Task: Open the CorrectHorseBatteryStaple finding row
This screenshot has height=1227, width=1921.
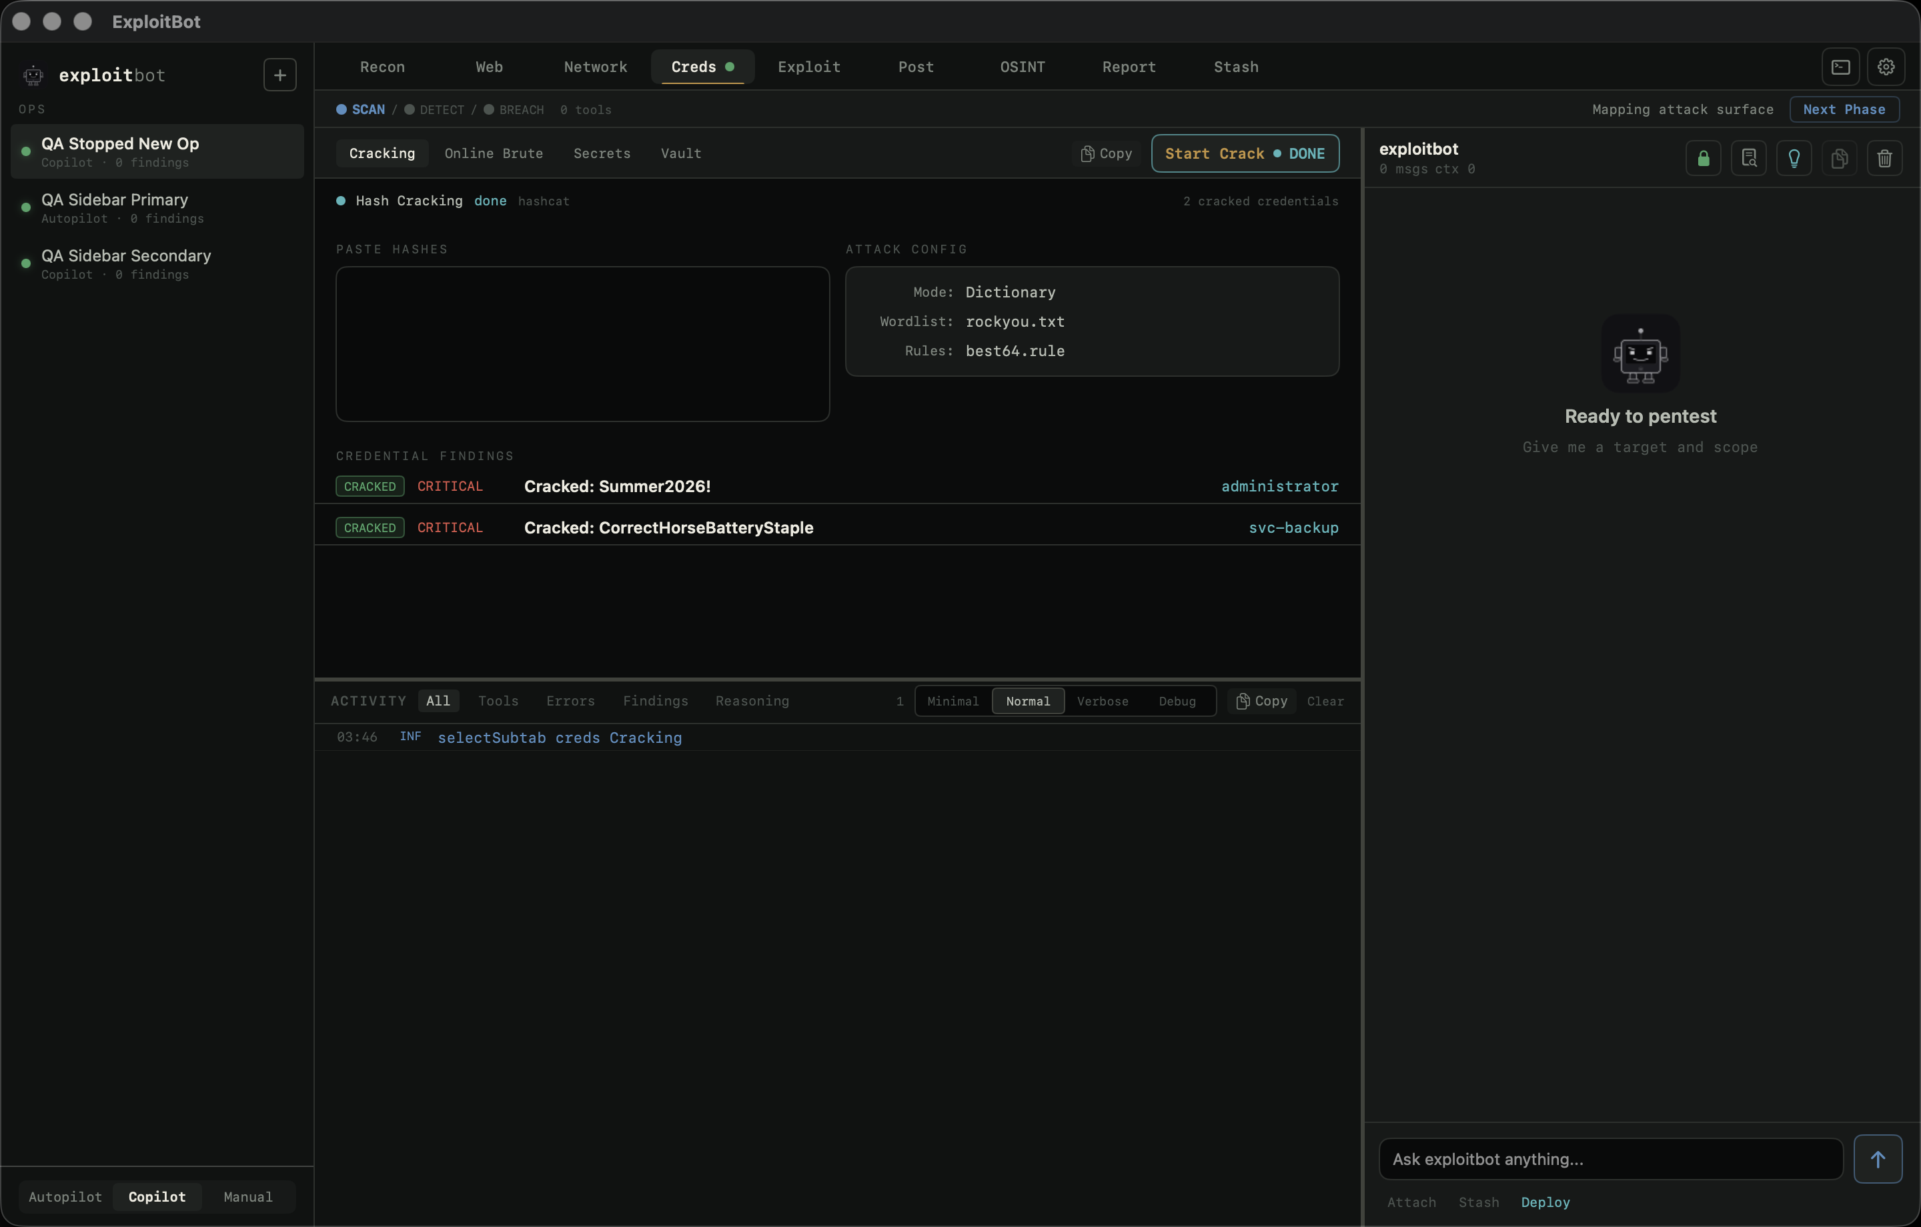Action: tap(837, 527)
